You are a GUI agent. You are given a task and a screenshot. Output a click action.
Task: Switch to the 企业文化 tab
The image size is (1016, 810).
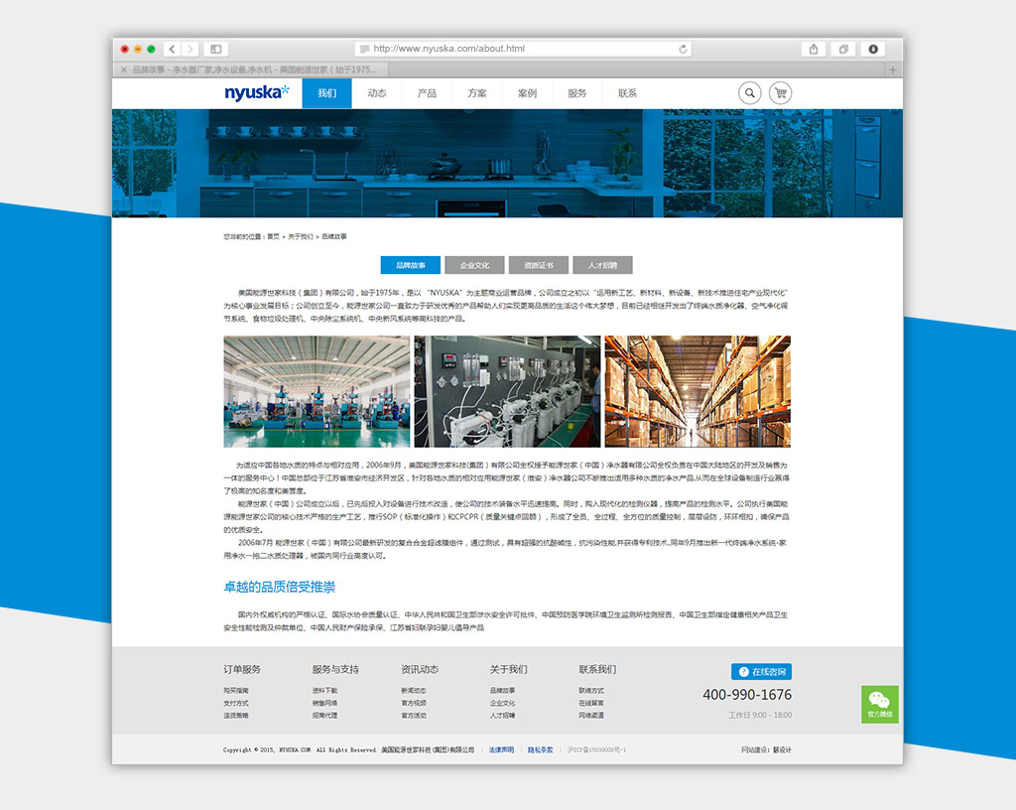point(474,265)
